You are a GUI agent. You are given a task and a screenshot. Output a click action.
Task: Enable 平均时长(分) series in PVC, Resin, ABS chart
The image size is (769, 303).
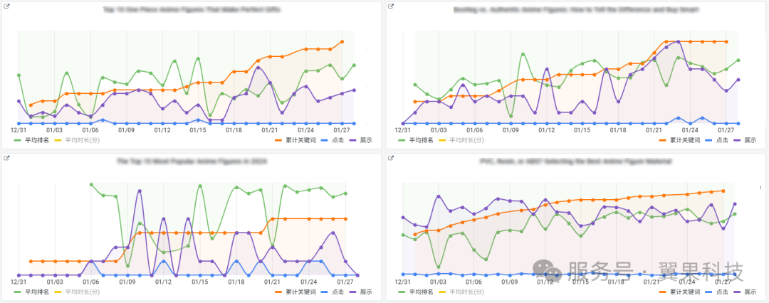click(468, 292)
